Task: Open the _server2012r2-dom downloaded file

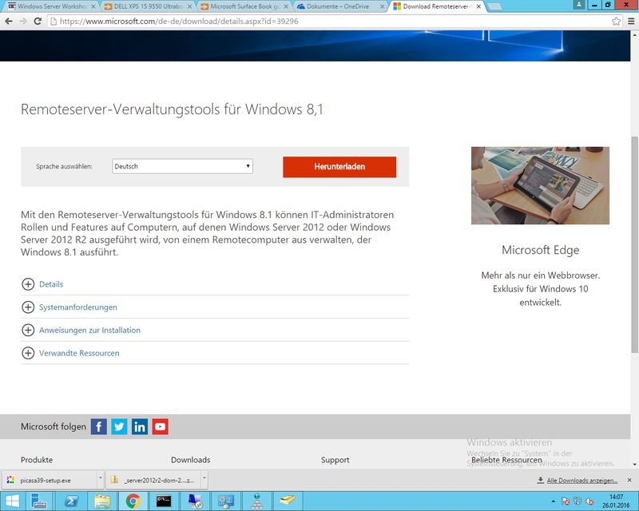Action: (154, 480)
